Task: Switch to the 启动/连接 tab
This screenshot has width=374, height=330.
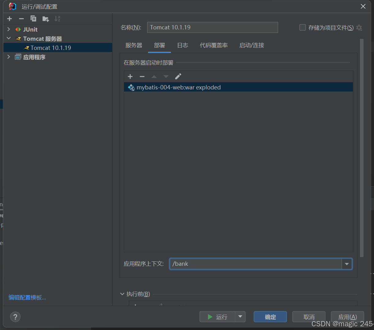Action: (252, 45)
